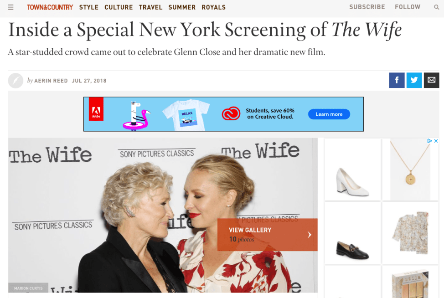Share article via email icon
This screenshot has height=298, width=444.
pyautogui.click(x=431, y=80)
